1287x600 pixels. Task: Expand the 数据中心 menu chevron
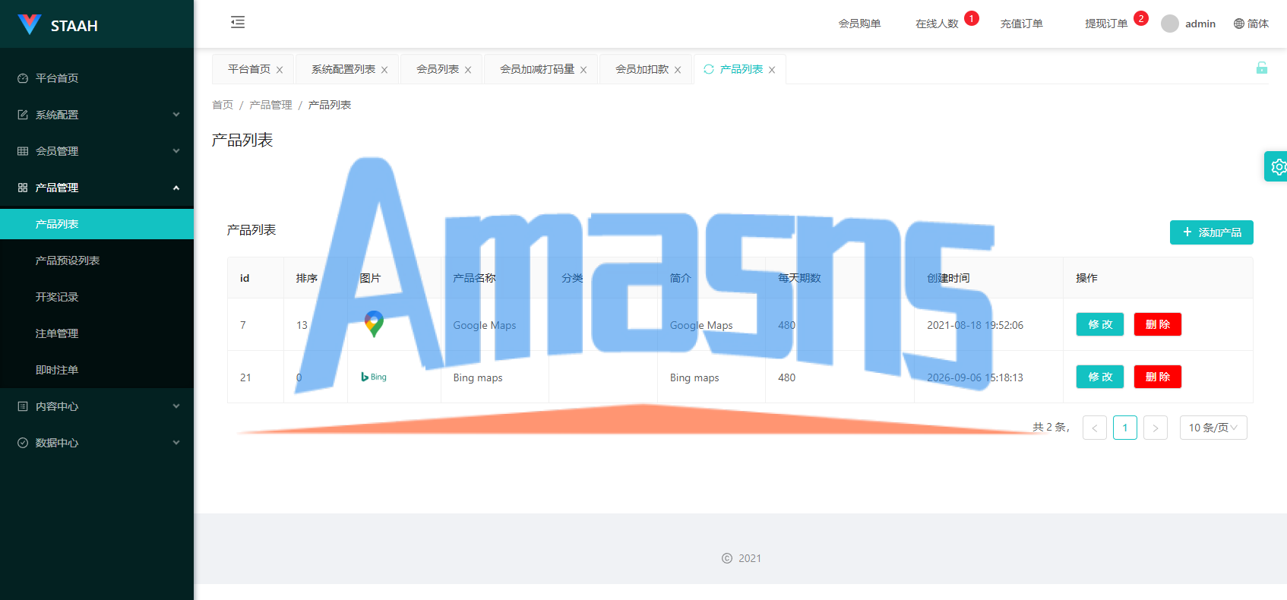tap(176, 443)
